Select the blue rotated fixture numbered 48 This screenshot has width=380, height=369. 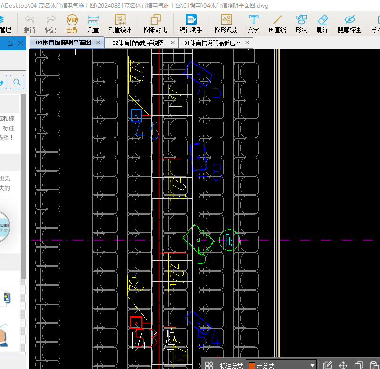click(198, 157)
